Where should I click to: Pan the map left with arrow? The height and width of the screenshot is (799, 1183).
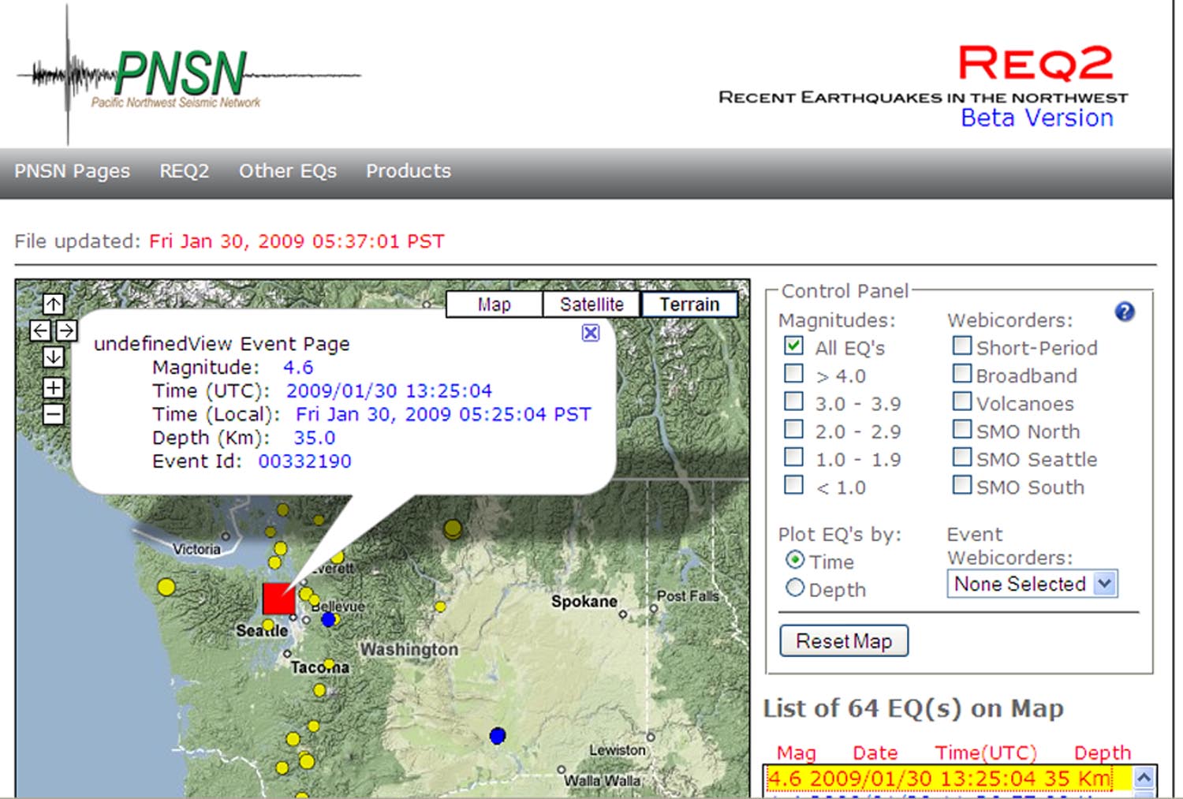(40, 330)
